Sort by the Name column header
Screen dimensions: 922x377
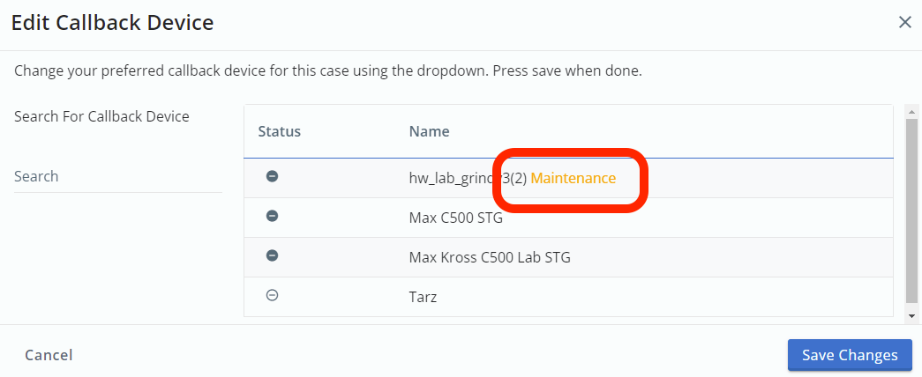(430, 131)
